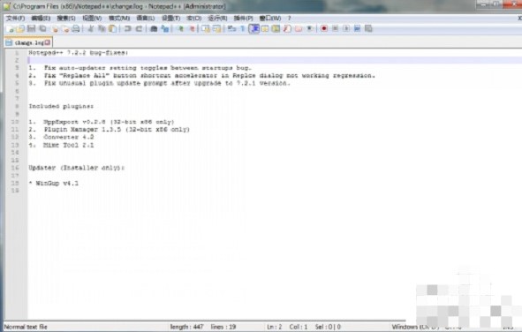Click the 'NppExport v0.2.8' line
The image size is (522, 332).
[102, 122]
